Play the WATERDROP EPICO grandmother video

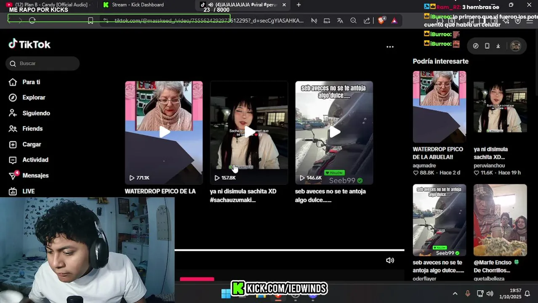pos(164,132)
